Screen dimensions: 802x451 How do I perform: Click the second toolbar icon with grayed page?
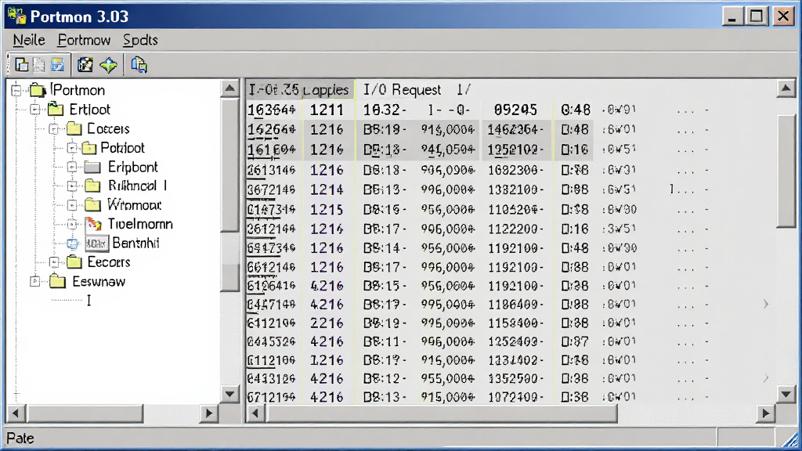click(39, 65)
